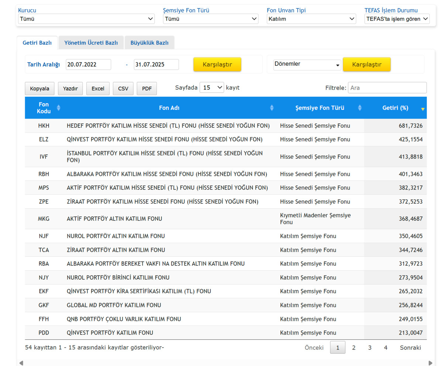Click the end date field 31.07.2025
The image size is (443, 366).
(157, 64)
